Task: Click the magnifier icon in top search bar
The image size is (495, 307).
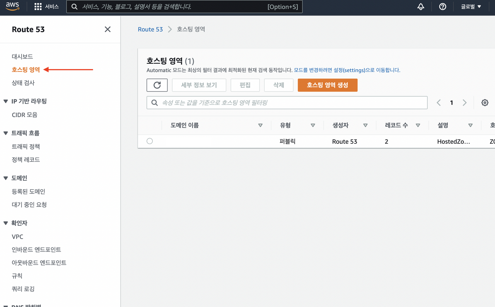Action: coord(75,7)
